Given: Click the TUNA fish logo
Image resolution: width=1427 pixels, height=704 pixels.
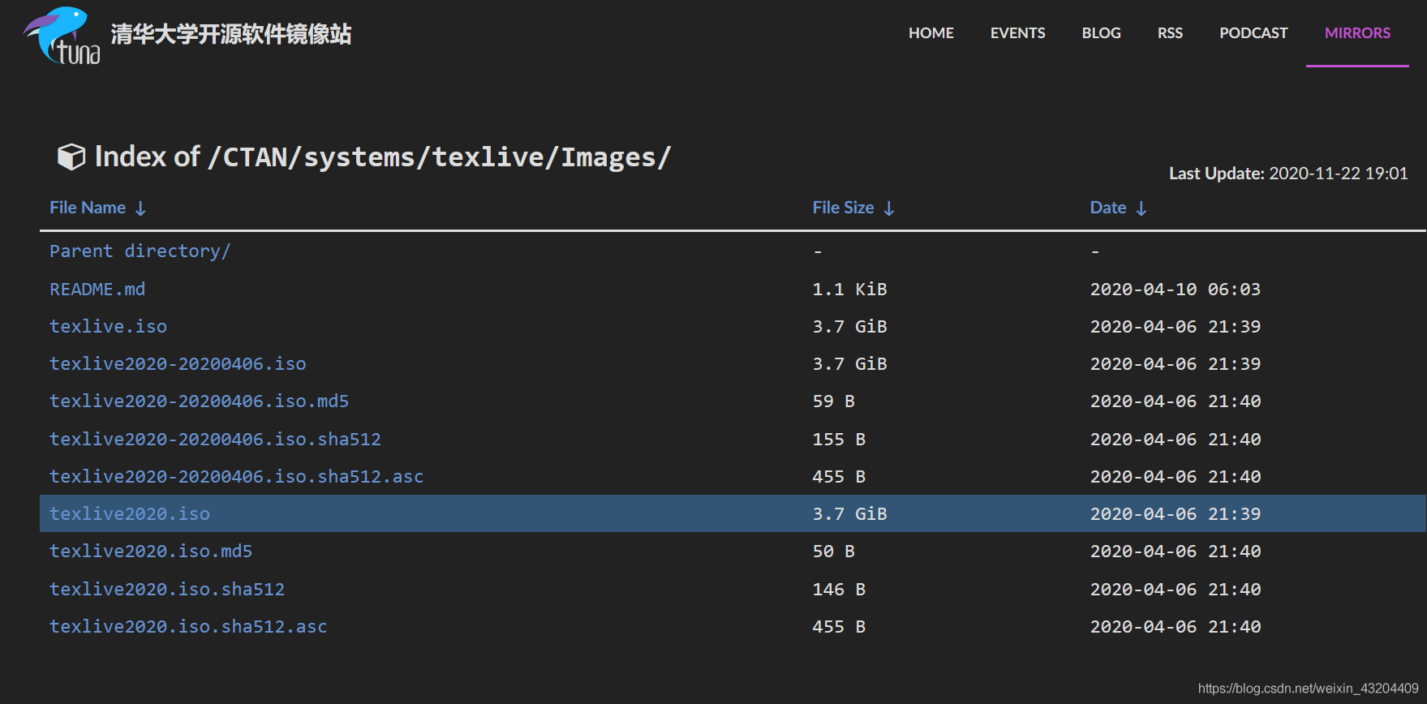Looking at the screenshot, I should [62, 35].
